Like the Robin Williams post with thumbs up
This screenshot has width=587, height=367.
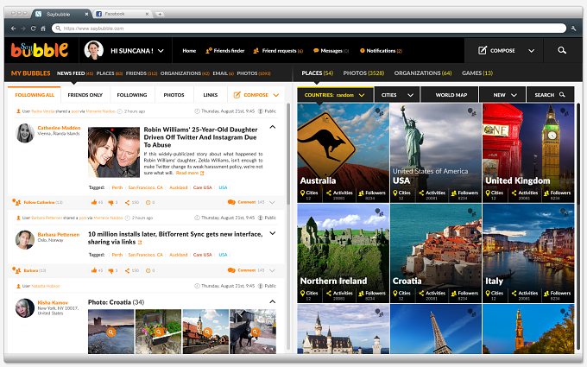(x=94, y=202)
